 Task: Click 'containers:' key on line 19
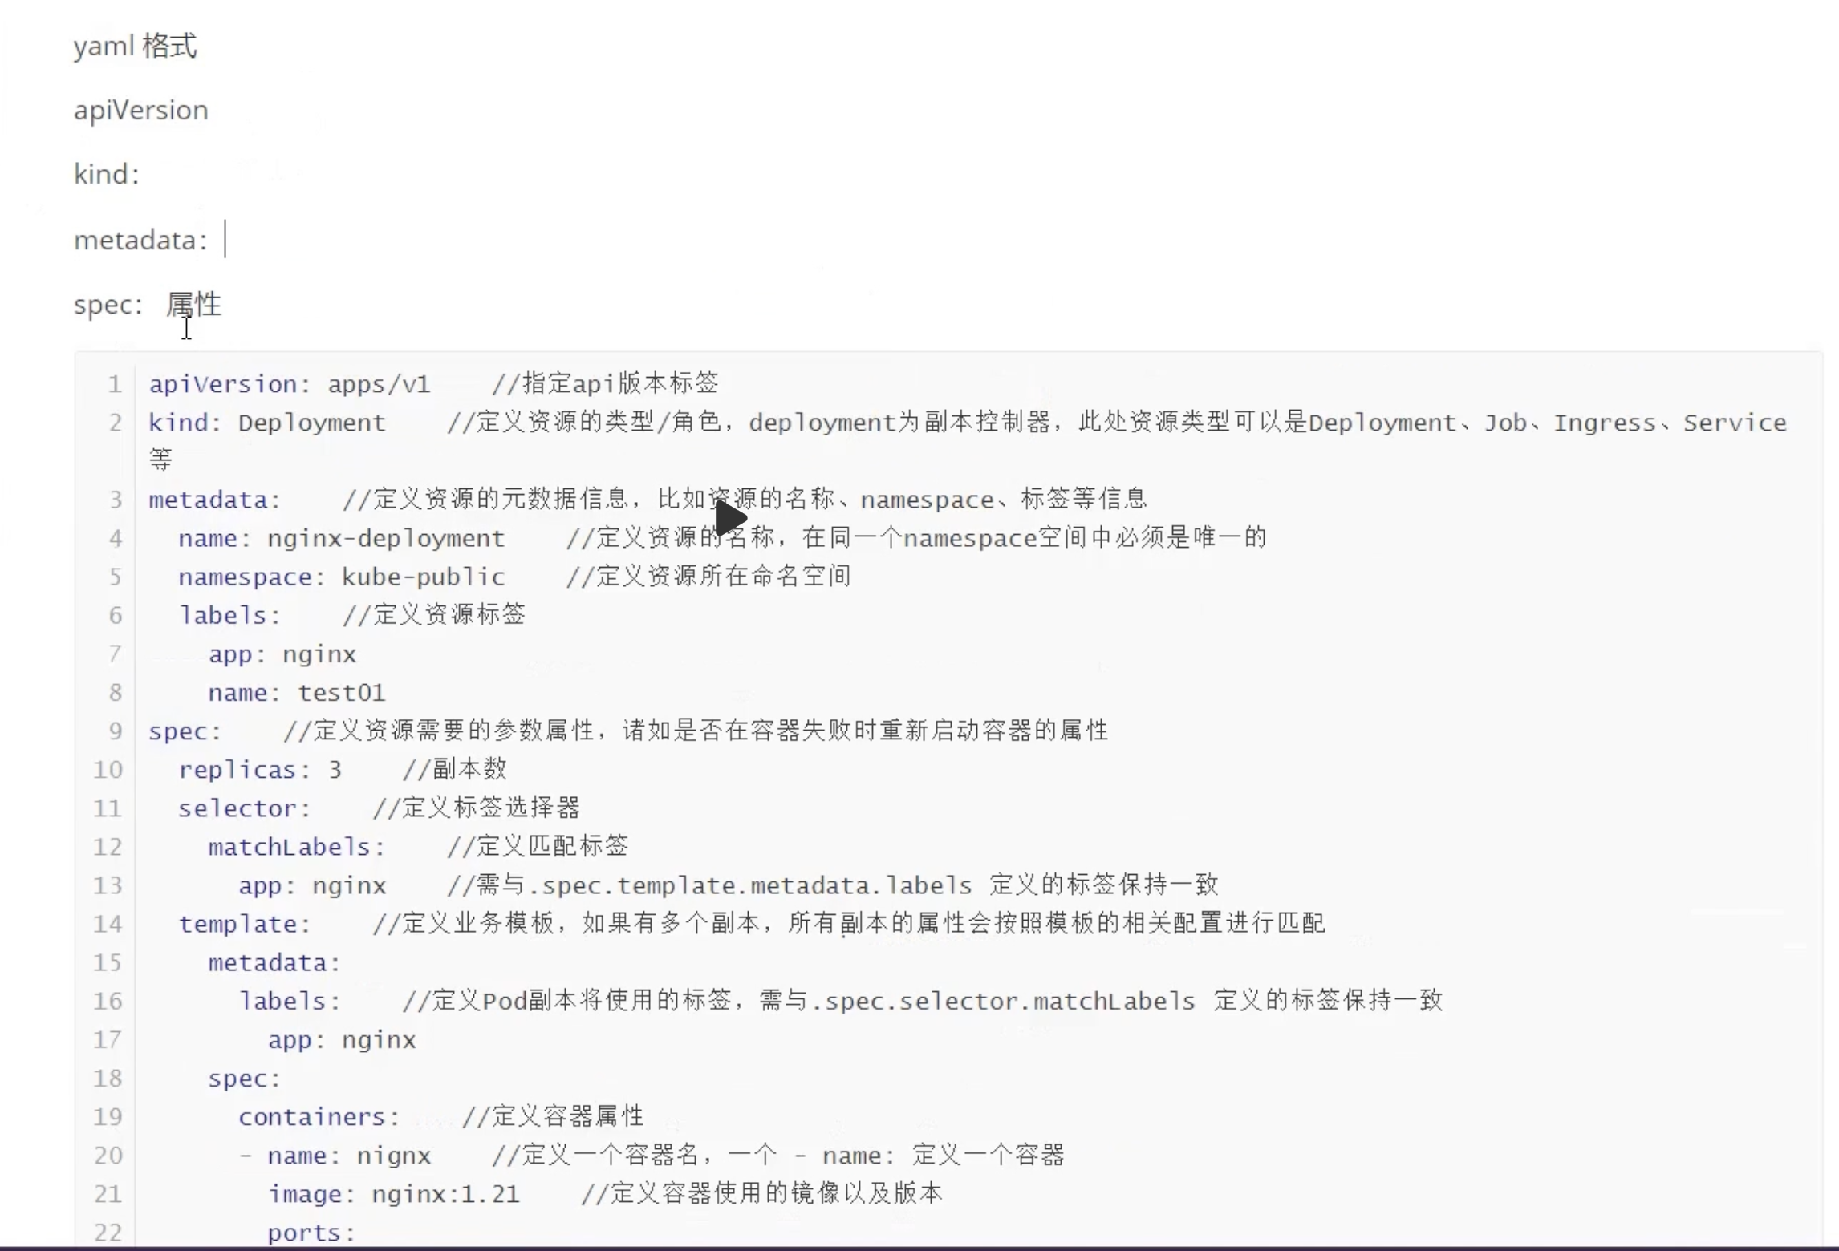pyautogui.click(x=319, y=1117)
